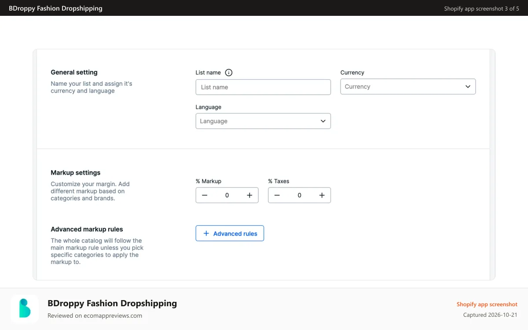The width and height of the screenshot is (528, 330).
Task: Click the Advanced rules button
Action: tap(230, 234)
